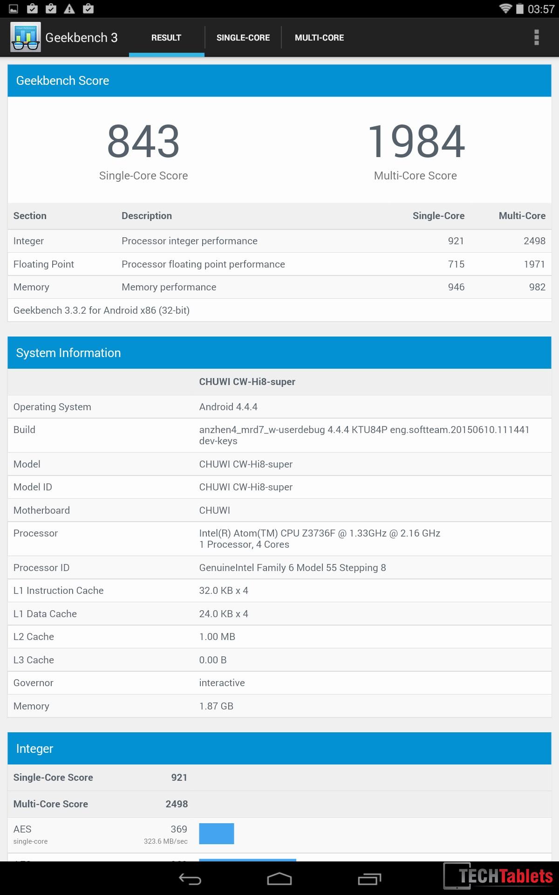Tap the Description column header
559x895 pixels.
tap(147, 216)
